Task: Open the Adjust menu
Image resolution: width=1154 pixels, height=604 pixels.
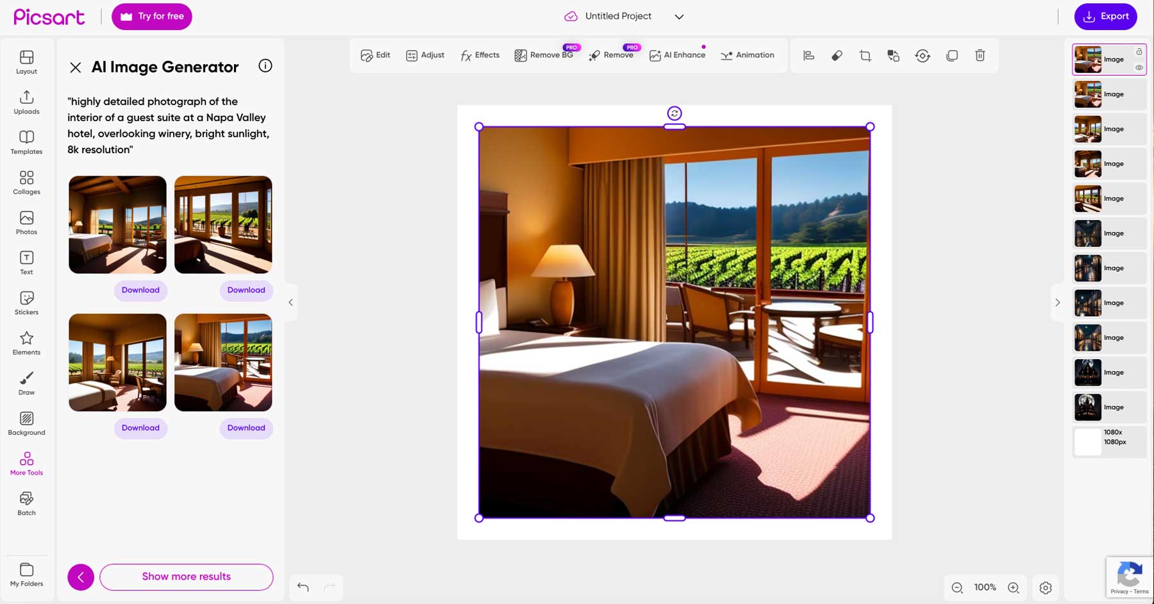Action: click(x=424, y=55)
